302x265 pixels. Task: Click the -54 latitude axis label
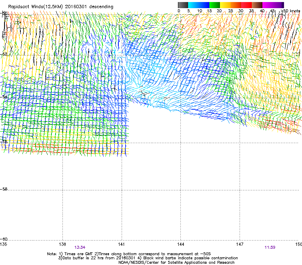pyautogui.click(x=4, y=97)
